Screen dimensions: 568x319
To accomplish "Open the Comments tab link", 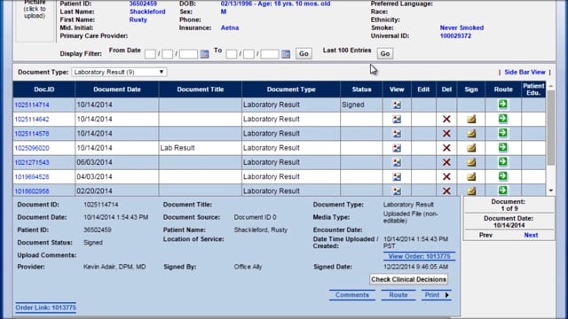I will (352, 295).
